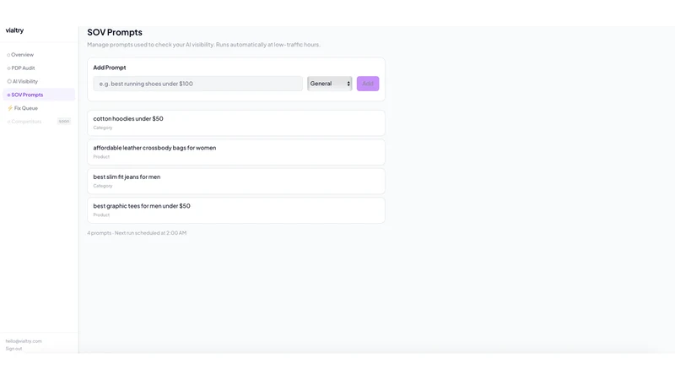Screen dimensions: 675x380
Task: Open the Fix Queue page
Action: point(39,108)
